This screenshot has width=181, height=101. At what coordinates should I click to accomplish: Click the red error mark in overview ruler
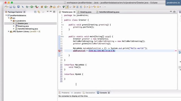[x=176, y=50]
